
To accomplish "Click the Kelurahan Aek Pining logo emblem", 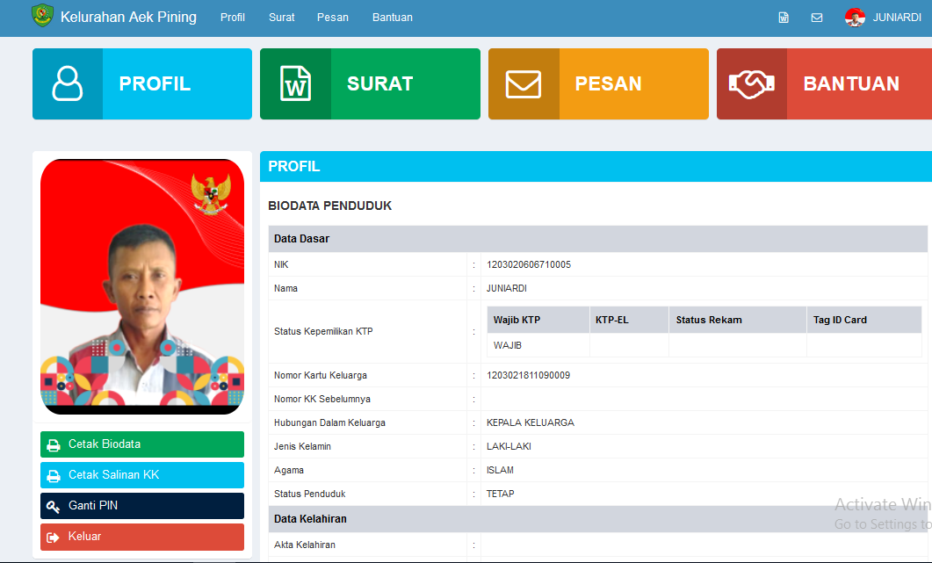I will click(x=42, y=17).
